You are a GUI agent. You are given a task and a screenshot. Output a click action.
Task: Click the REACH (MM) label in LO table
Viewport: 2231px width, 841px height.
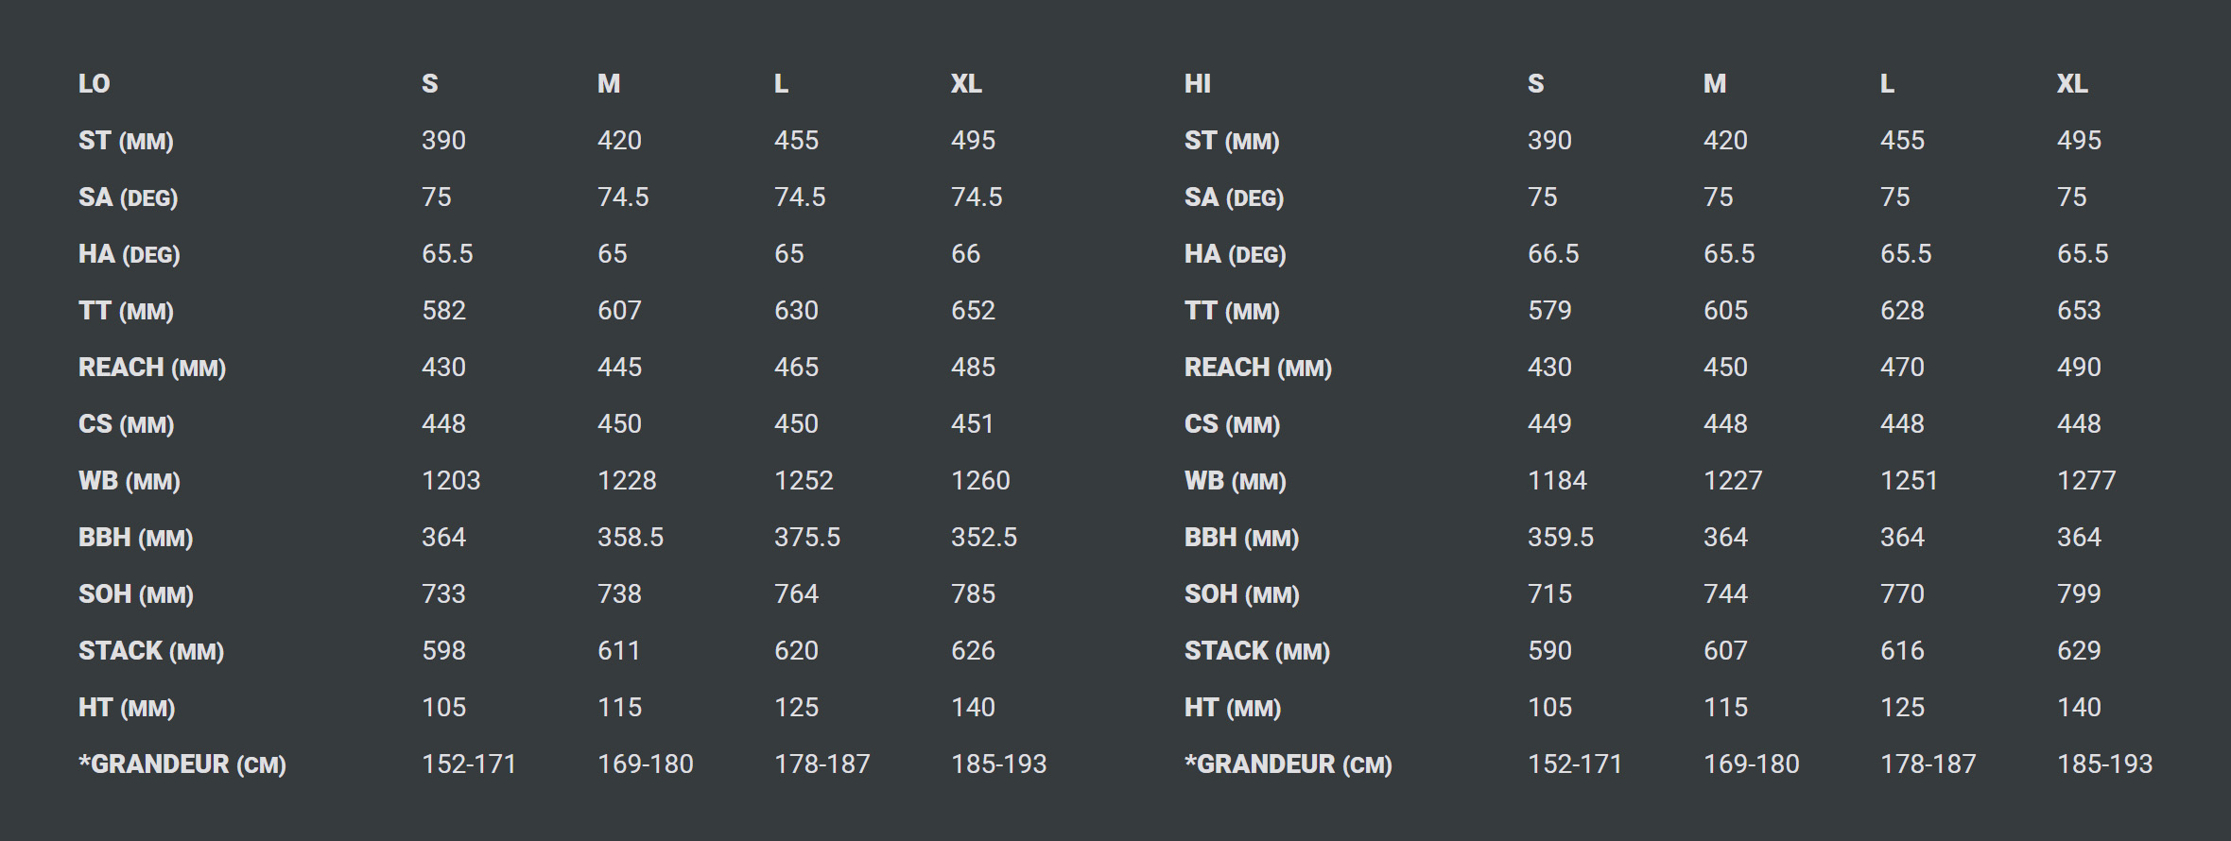tap(152, 368)
